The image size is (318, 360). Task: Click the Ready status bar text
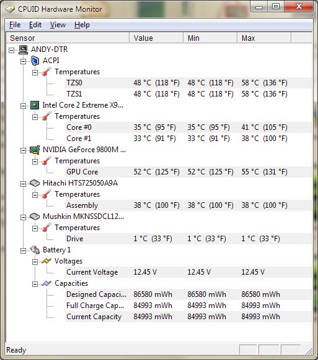coord(16,350)
